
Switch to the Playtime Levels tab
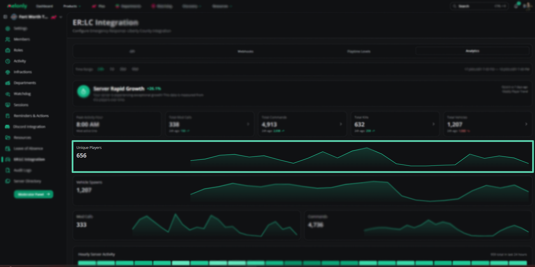coord(359,51)
